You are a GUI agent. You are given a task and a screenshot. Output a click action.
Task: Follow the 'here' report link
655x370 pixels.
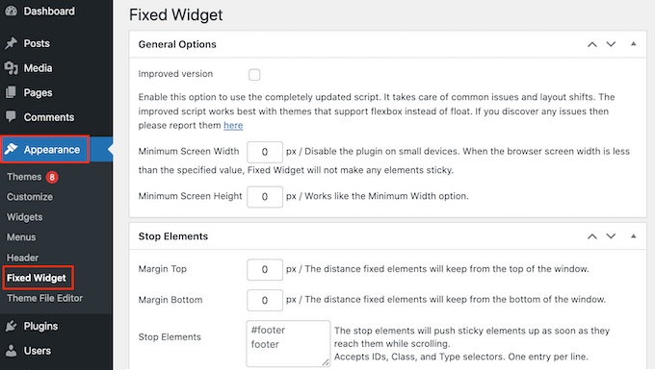[x=233, y=126]
